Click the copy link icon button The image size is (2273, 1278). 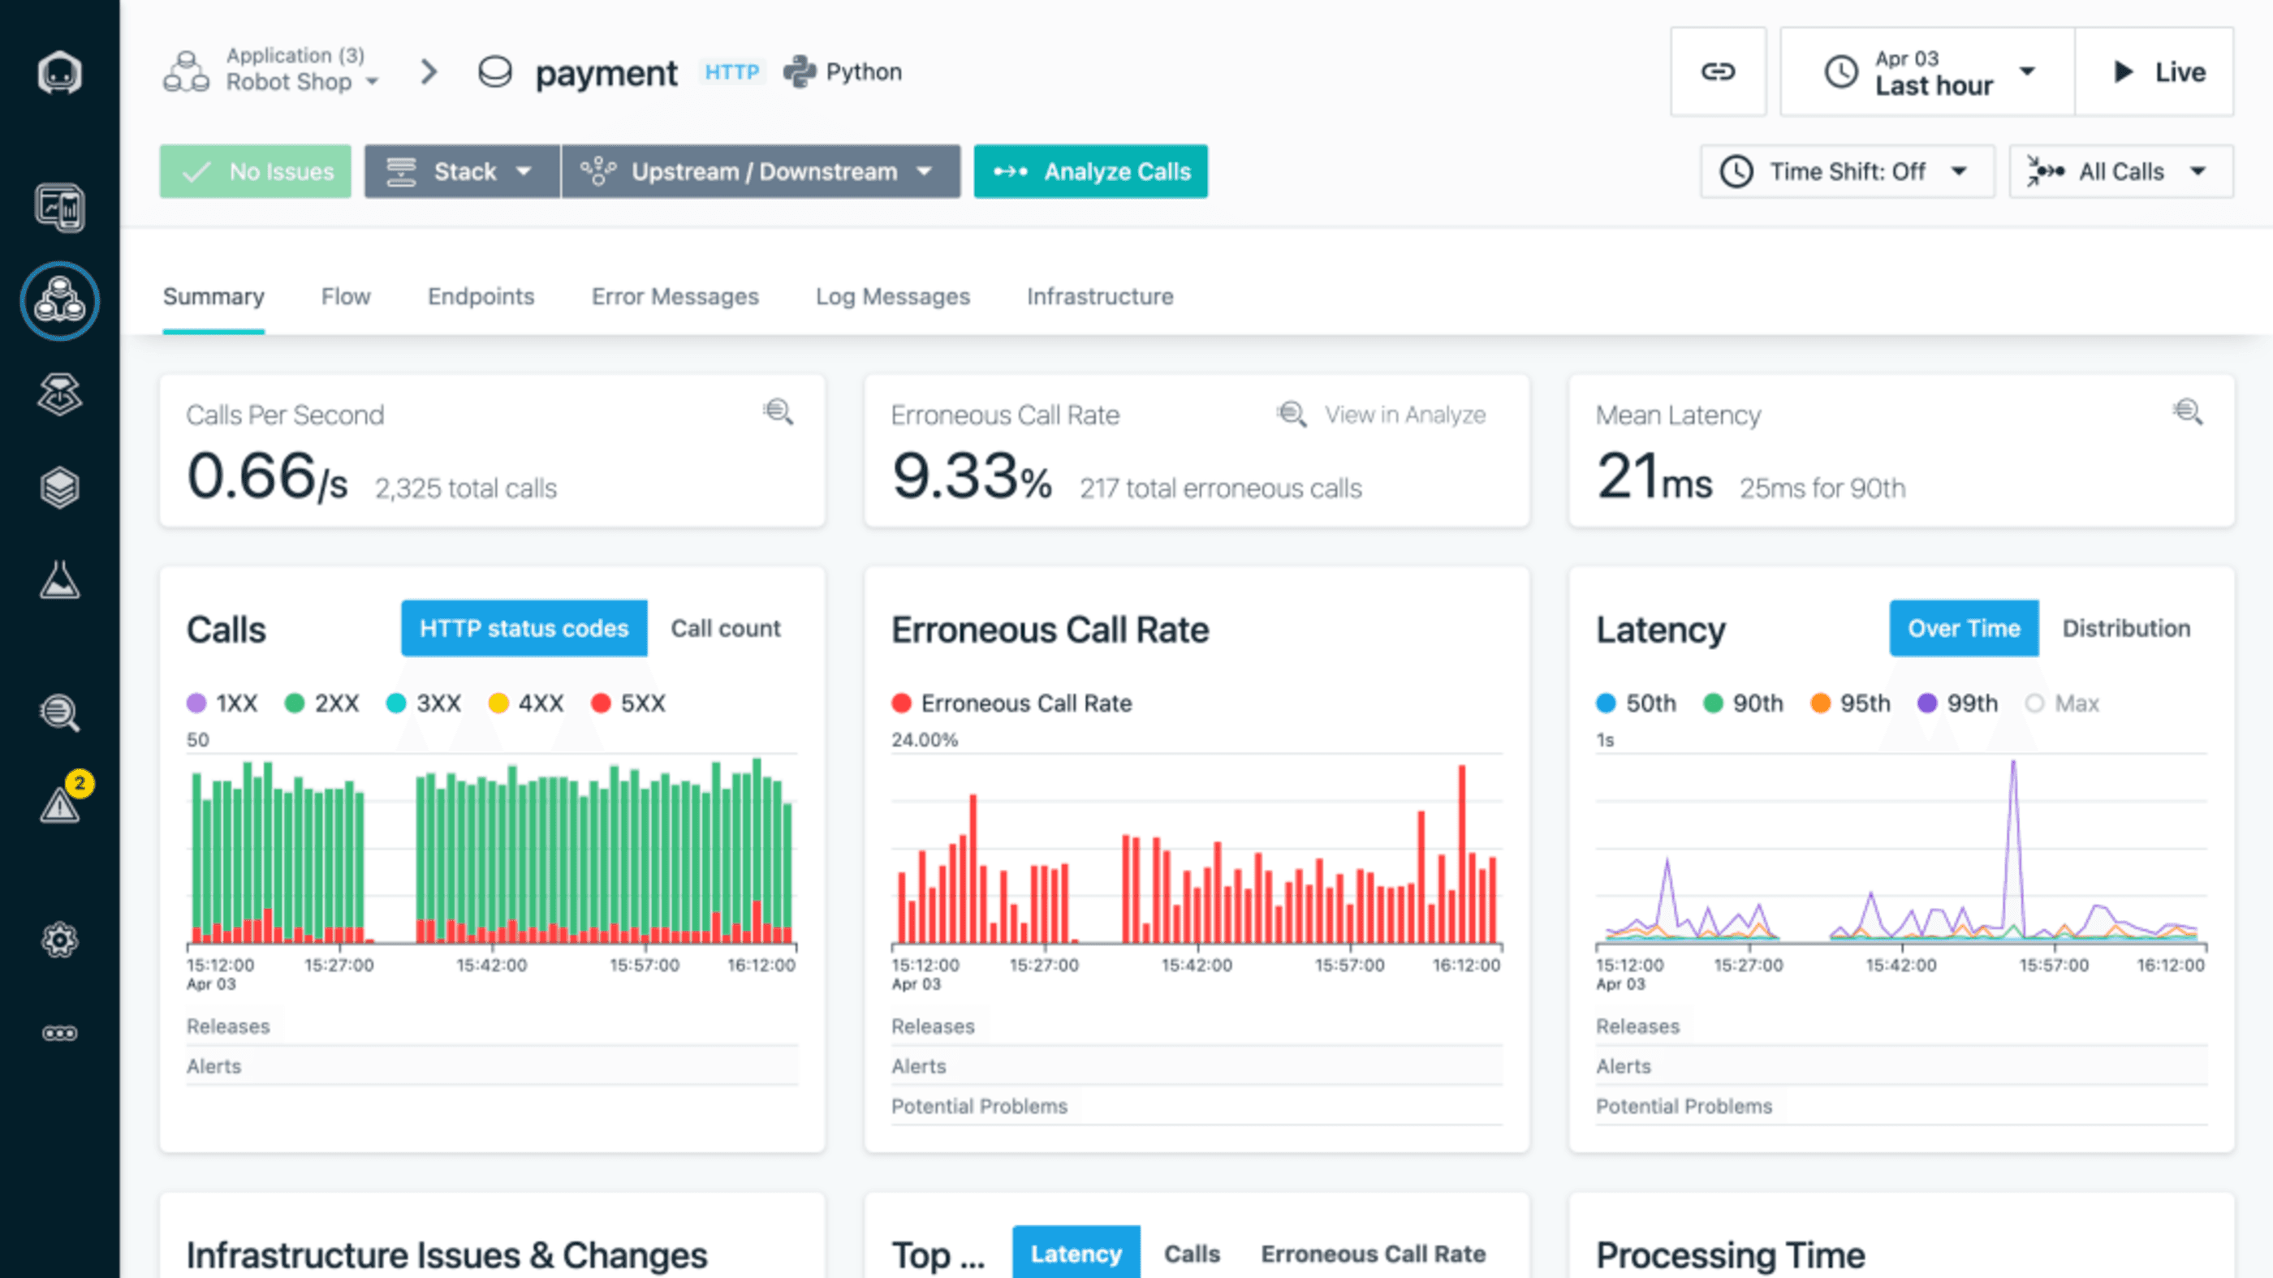pos(1717,71)
